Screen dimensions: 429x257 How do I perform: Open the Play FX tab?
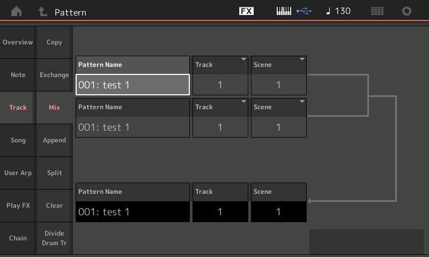pos(18,206)
